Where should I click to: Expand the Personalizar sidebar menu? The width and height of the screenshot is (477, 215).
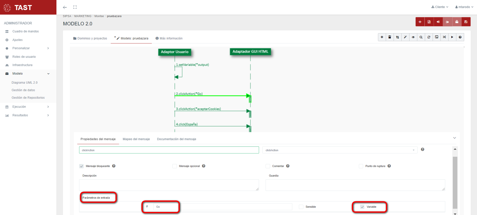pyautogui.click(x=27, y=48)
